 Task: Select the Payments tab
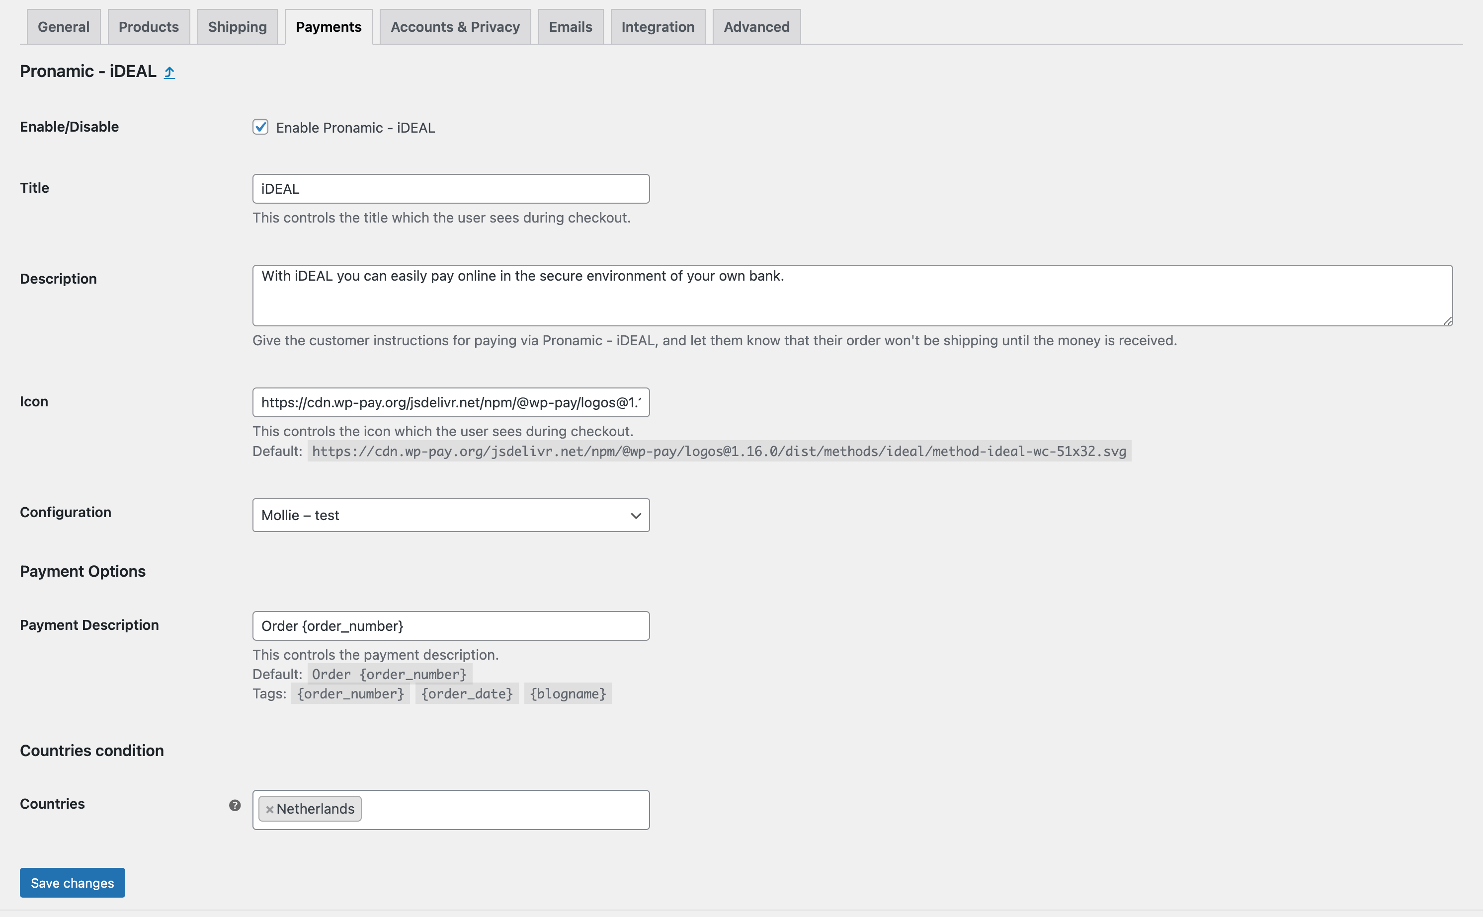click(330, 26)
